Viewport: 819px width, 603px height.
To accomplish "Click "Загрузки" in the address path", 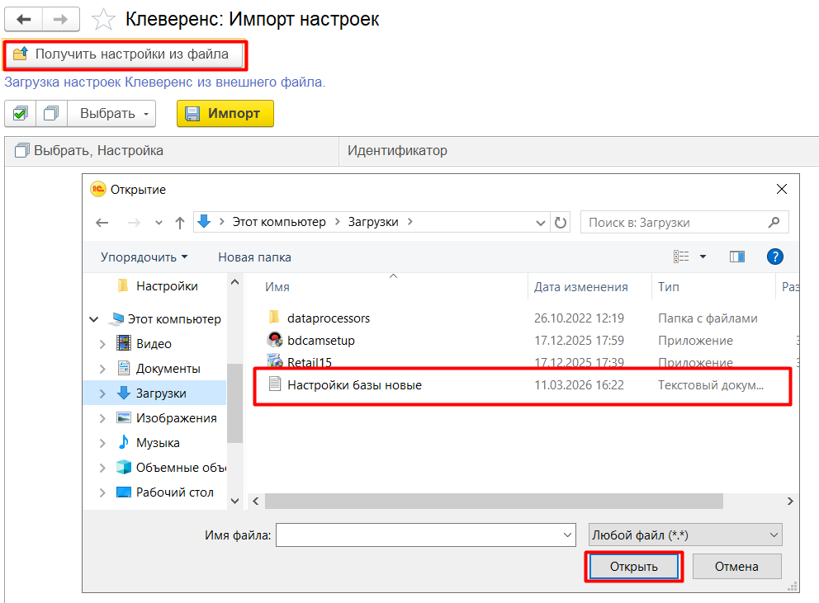I will [373, 222].
